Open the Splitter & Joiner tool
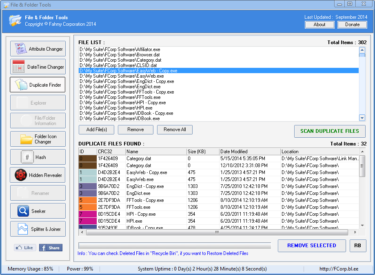This screenshot has width=375, height=275. 38,229
